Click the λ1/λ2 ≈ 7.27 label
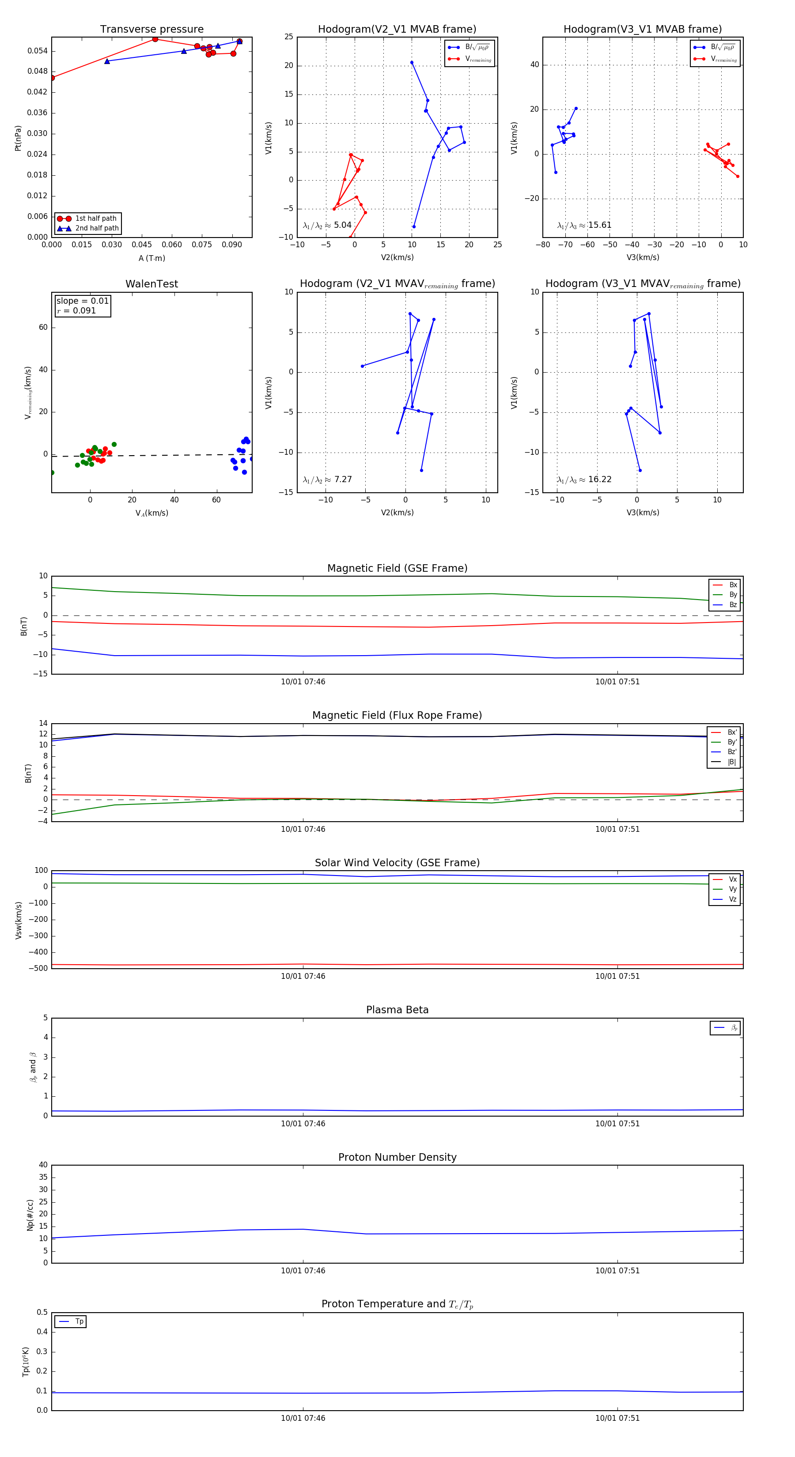Image resolution: width=795 pixels, height=1457 pixels. pyautogui.click(x=327, y=479)
